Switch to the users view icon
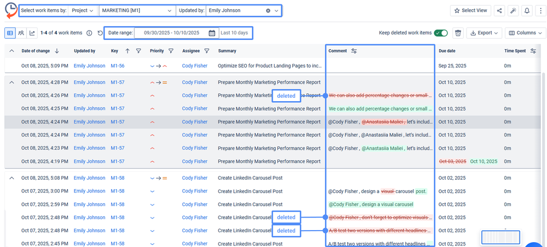 (21, 33)
